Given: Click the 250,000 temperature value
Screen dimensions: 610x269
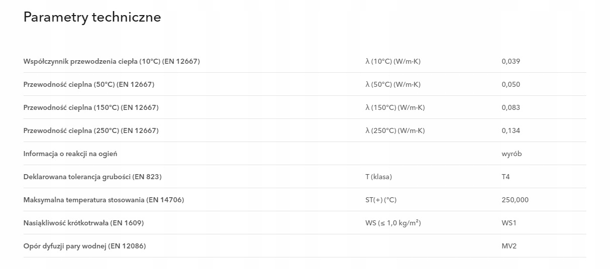Looking at the screenshot, I should (x=515, y=200).
